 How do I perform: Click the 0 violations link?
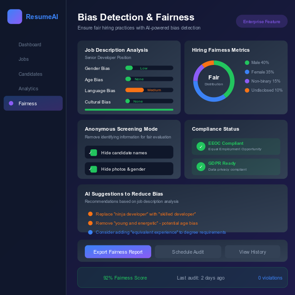[x=270, y=278]
